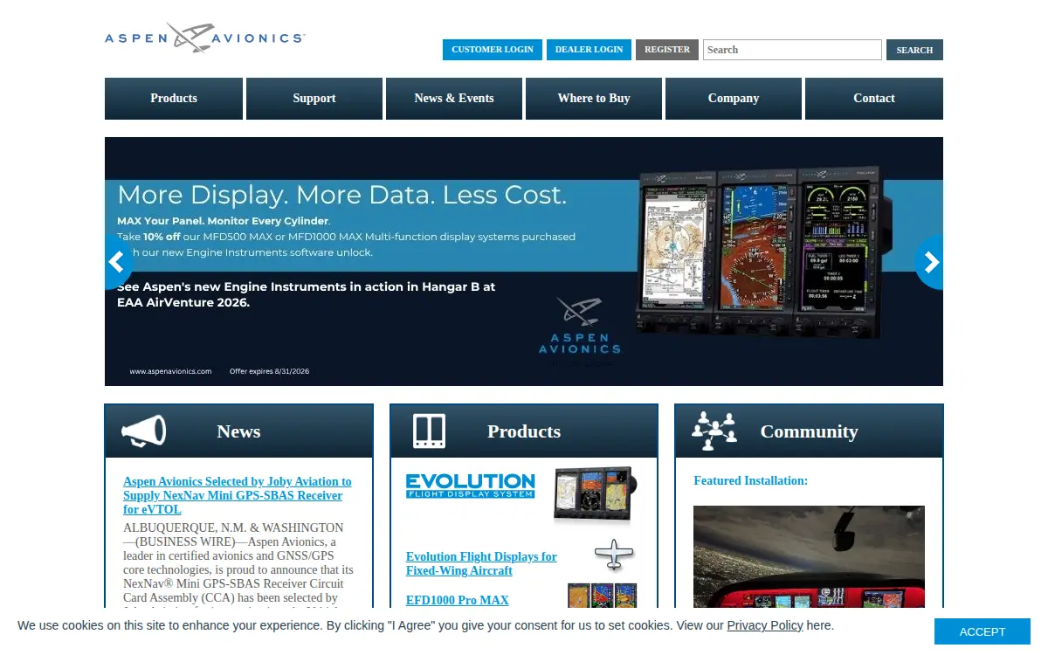Click the Evolution Flight Display System logo
1048x655 pixels.
click(x=470, y=486)
